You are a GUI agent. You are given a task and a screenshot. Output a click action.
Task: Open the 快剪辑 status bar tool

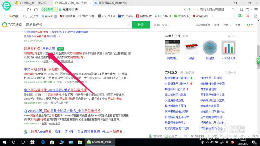156,136
